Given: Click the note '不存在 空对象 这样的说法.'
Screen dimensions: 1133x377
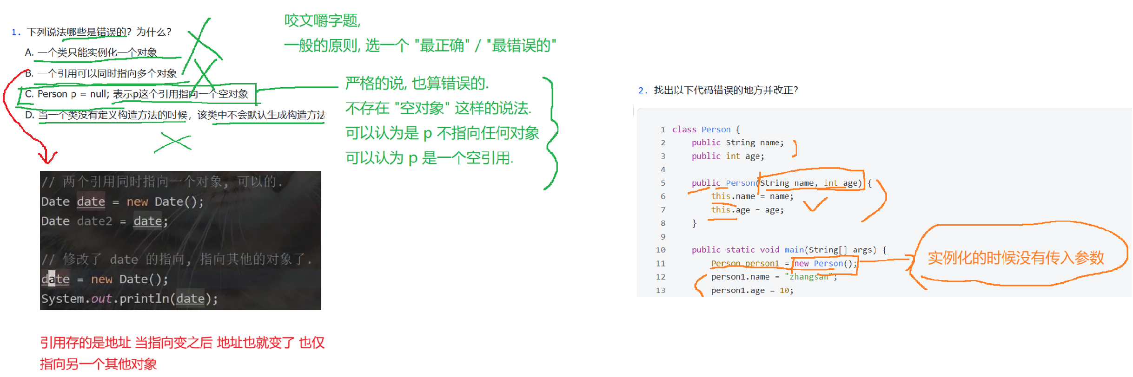Looking at the screenshot, I should click(x=438, y=108).
